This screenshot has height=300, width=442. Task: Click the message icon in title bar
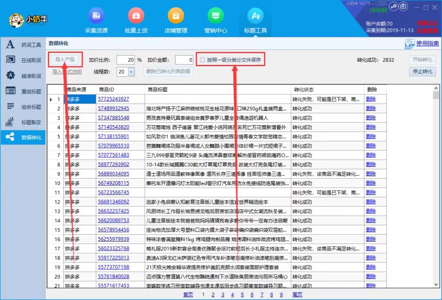404,6
